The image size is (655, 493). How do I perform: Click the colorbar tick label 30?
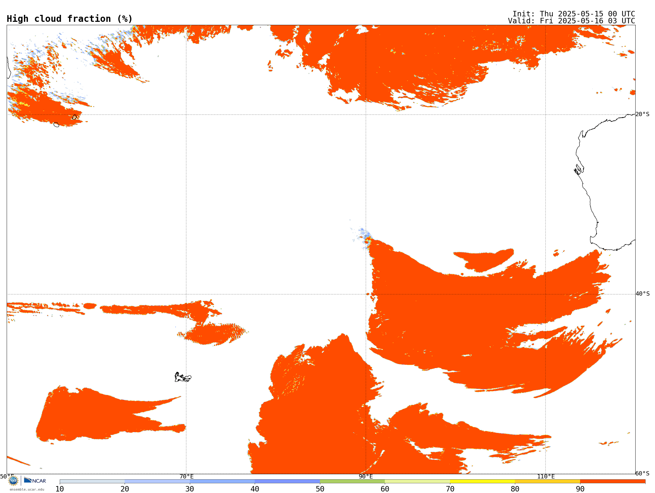point(190,489)
